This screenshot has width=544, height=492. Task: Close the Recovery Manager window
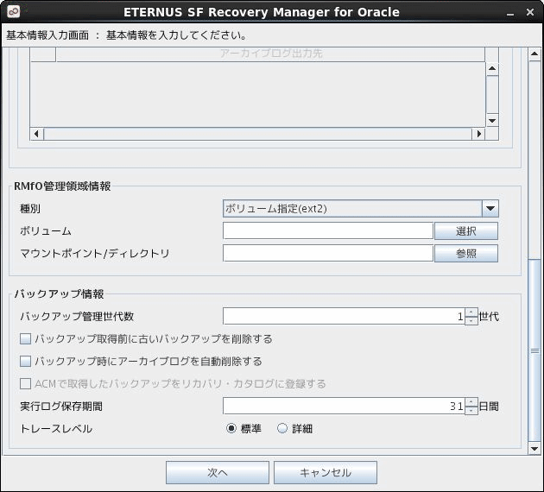tap(530, 12)
